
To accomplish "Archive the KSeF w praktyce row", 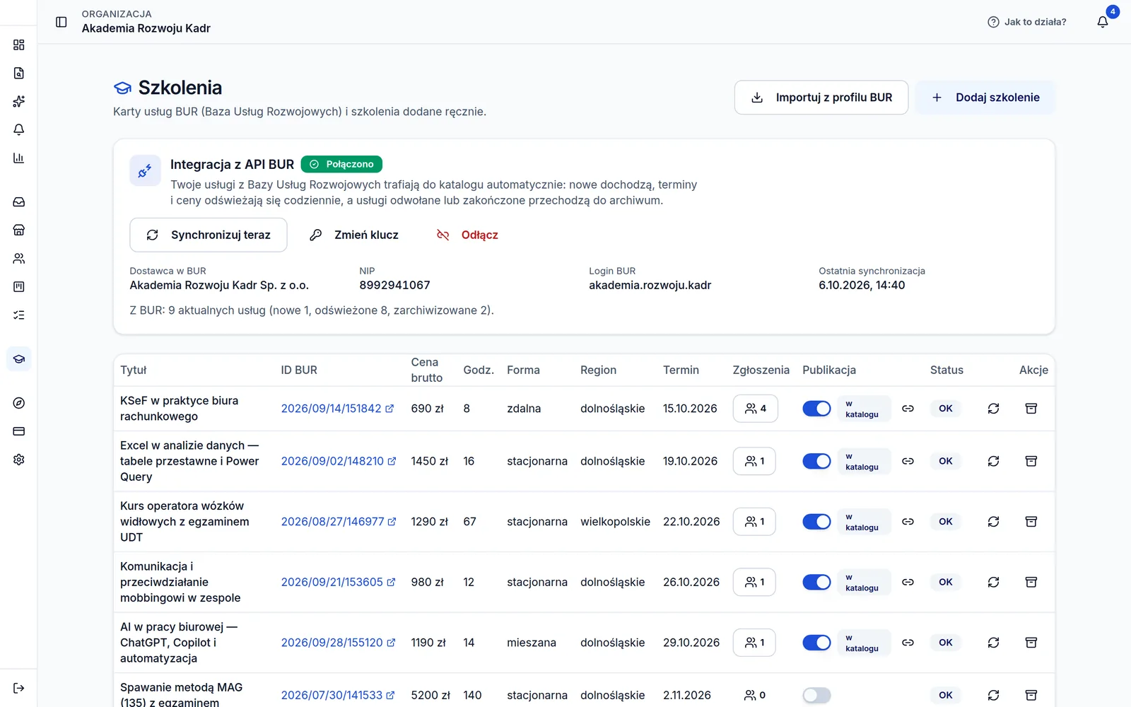I will pyautogui.click(x=1031, y=409).
